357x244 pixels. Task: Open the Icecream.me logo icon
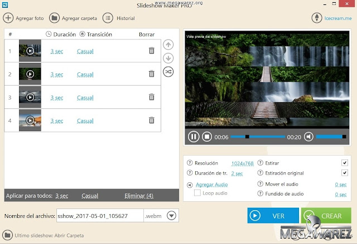pyautogui.click(x=317, y=18)
